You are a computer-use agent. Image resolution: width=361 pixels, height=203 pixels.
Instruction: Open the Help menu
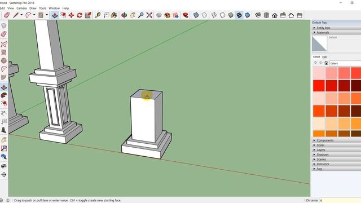tap(65, 8)
